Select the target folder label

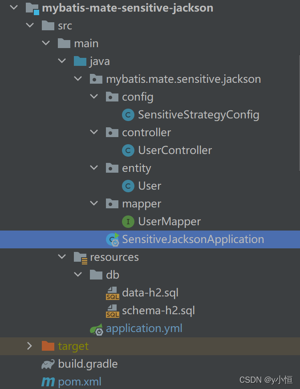point(73,346)
